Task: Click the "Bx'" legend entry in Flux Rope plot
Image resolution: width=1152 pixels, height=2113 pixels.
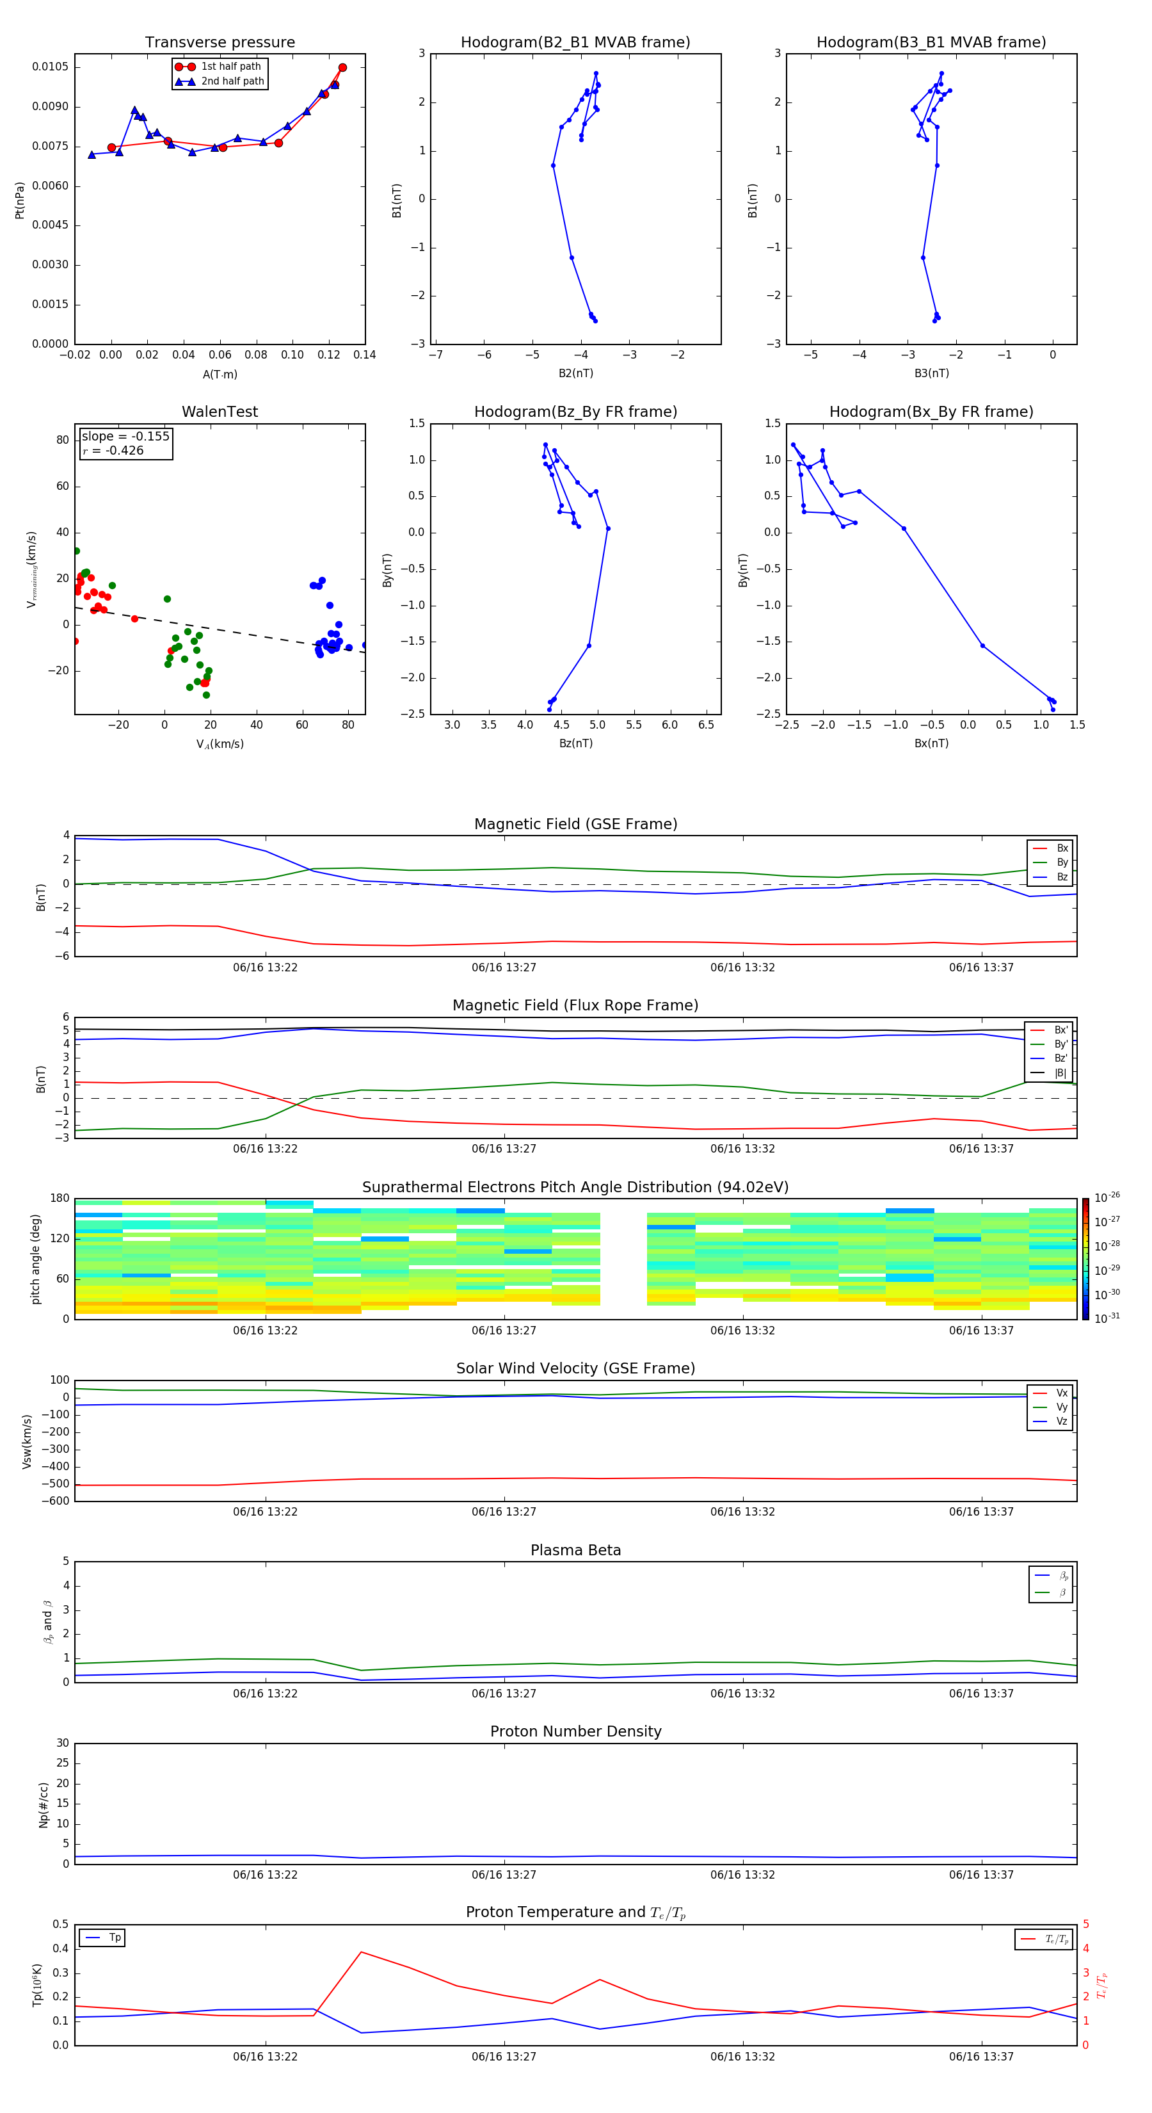Action: coord(1050,1030)
